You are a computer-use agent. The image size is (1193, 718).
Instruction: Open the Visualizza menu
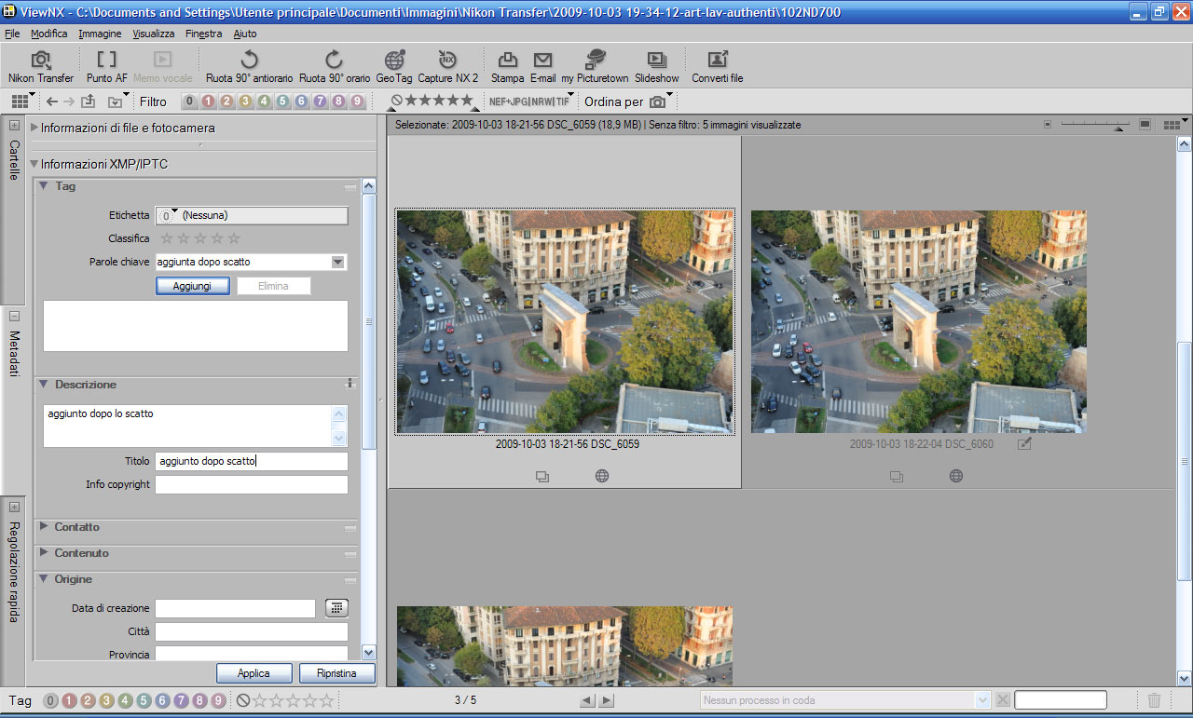click(153, 34)
